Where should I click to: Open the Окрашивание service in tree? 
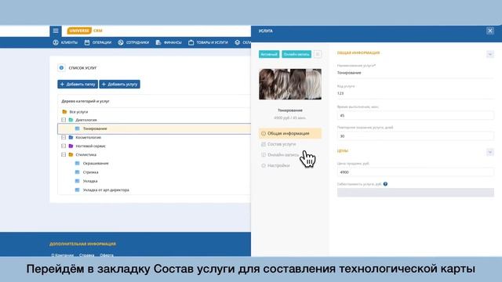[x=96, y=164]
